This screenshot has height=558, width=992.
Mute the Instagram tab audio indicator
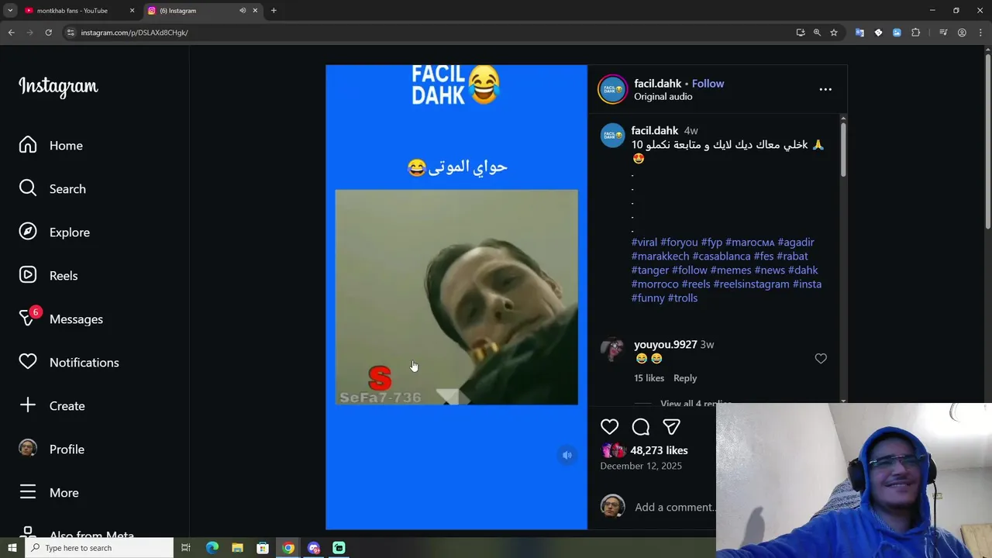tap(243, 11)
